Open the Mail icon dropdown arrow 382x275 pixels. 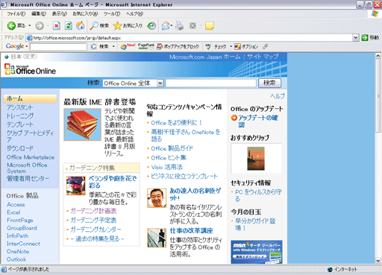(171, 25)
